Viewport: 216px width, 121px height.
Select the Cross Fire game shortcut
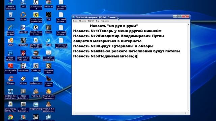(36, 55)
